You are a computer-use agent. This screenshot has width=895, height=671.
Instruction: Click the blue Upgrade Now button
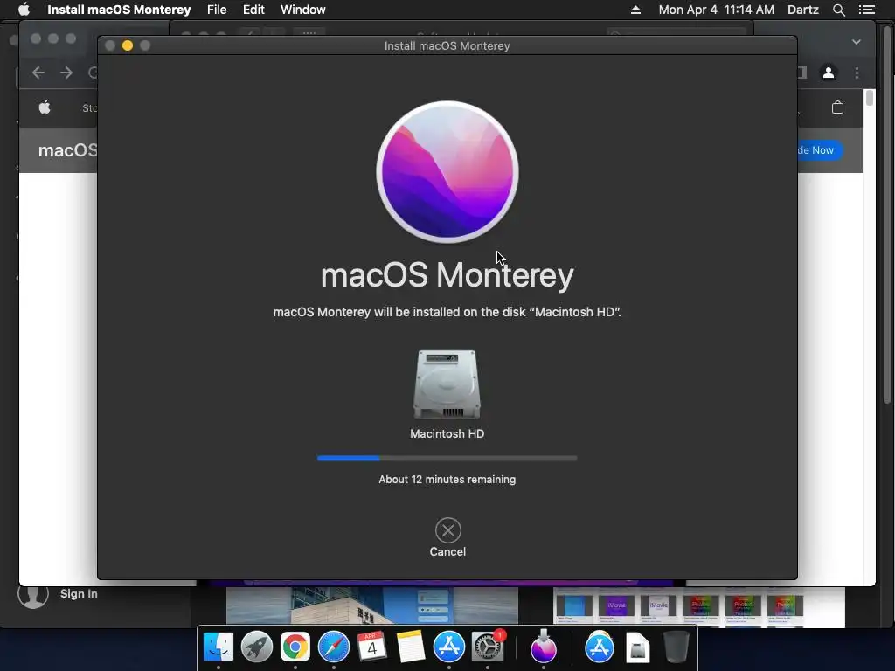[x=820, y=150]
